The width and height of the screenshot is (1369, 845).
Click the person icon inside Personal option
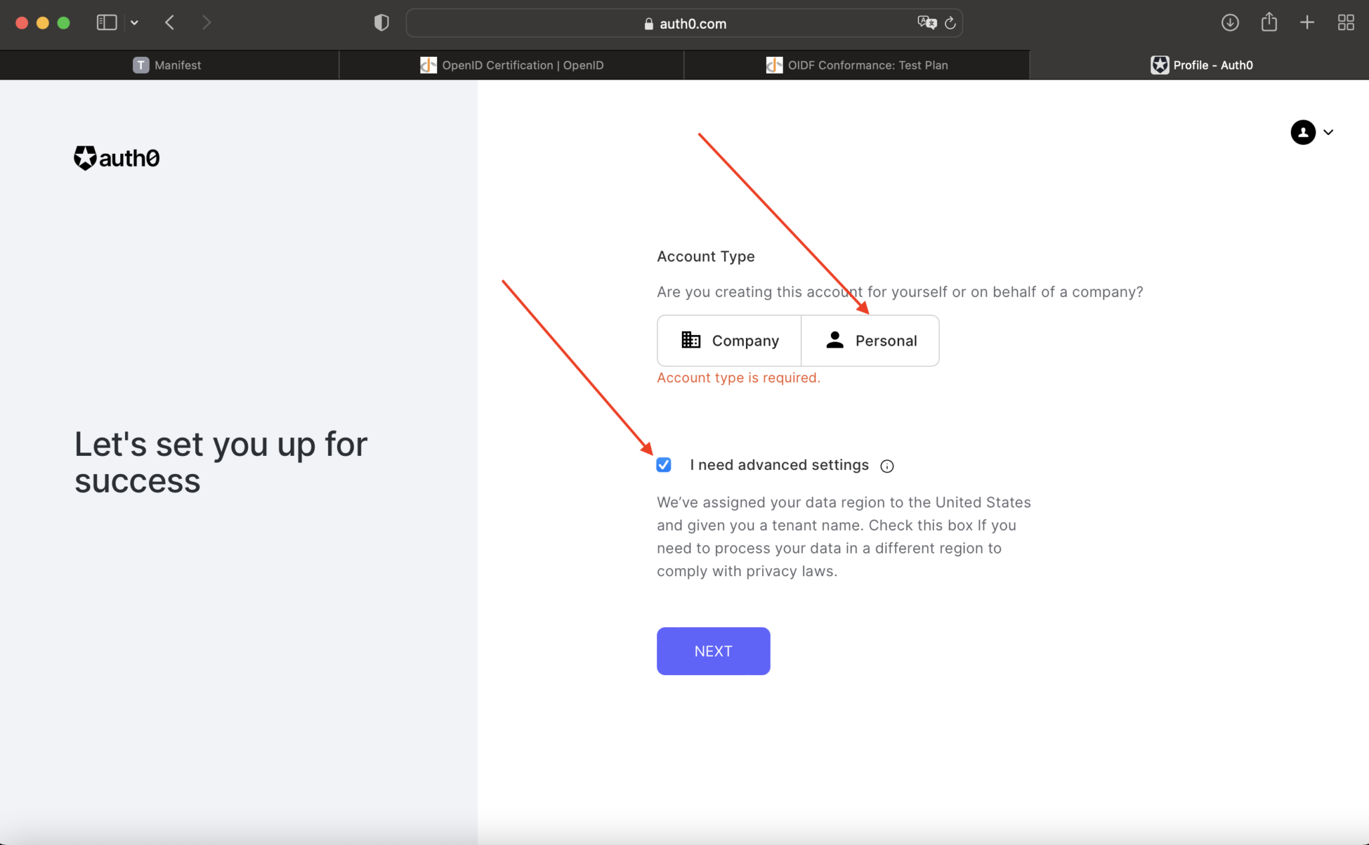833,340
